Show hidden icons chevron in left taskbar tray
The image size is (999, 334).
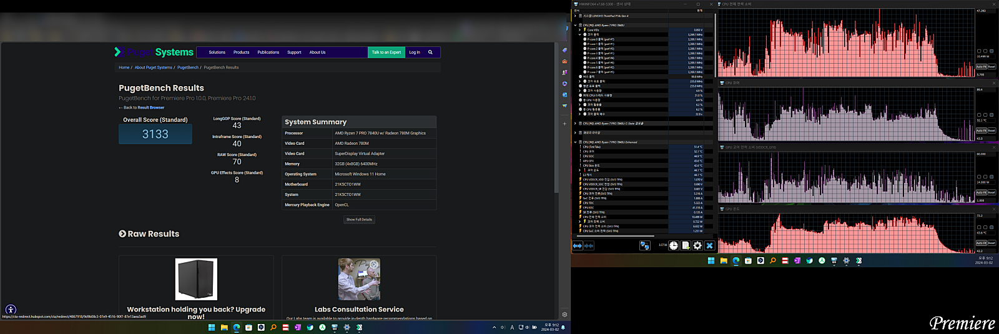point(495,327)
